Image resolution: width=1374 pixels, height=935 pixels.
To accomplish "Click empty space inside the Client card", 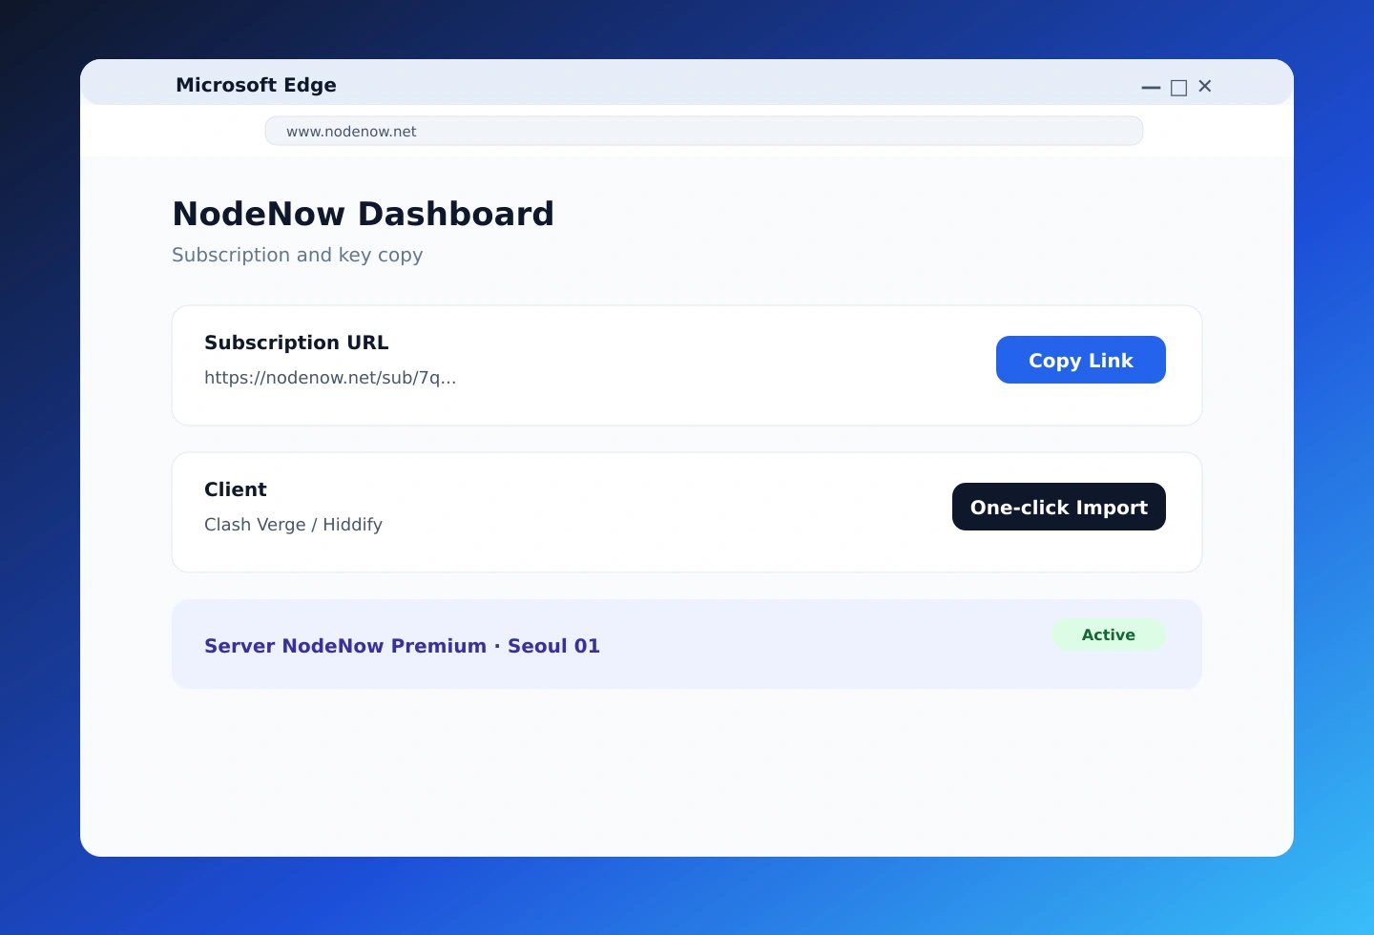I will [668, 512].
